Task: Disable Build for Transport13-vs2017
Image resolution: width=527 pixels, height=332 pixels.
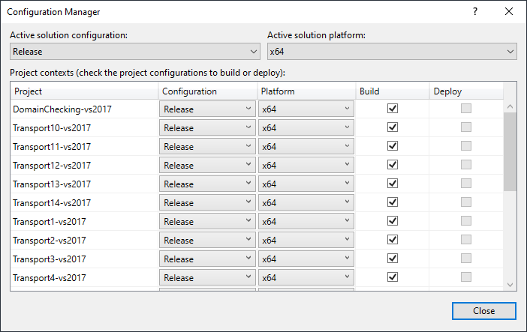Action: pyautogui.click(x=392, y=184)
